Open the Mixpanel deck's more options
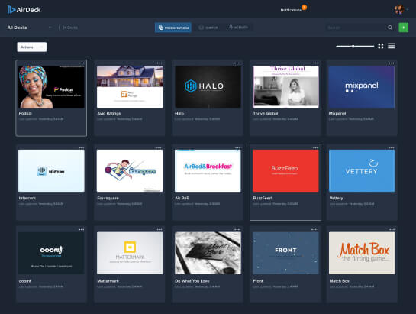 (392, 63)
